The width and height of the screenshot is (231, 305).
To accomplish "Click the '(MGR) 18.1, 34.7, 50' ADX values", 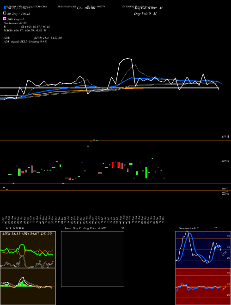I will tap(48, 38).
